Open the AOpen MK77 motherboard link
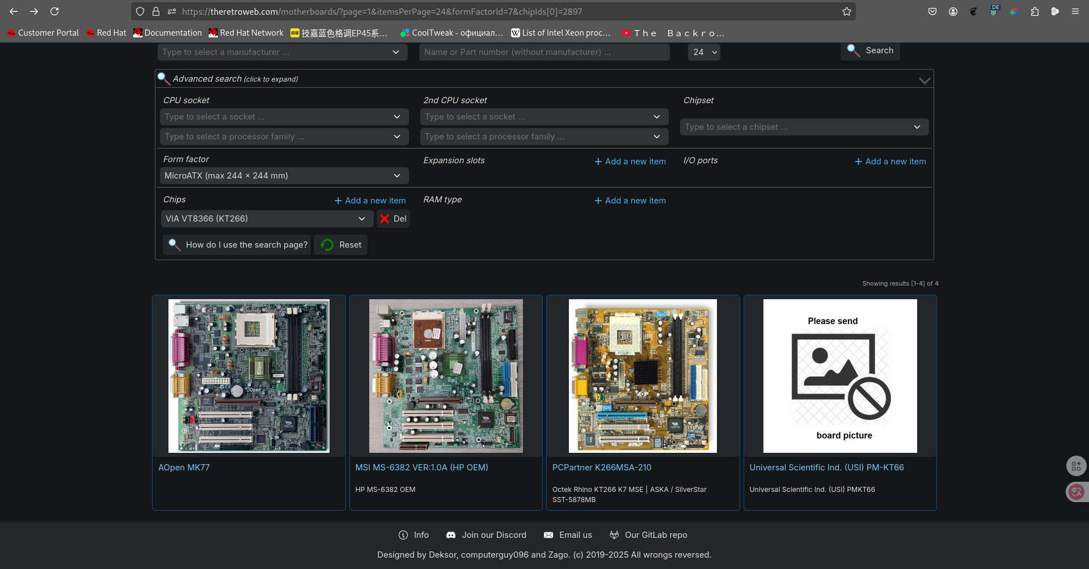The image size is (1089, 569). click(x=184, y=468)
